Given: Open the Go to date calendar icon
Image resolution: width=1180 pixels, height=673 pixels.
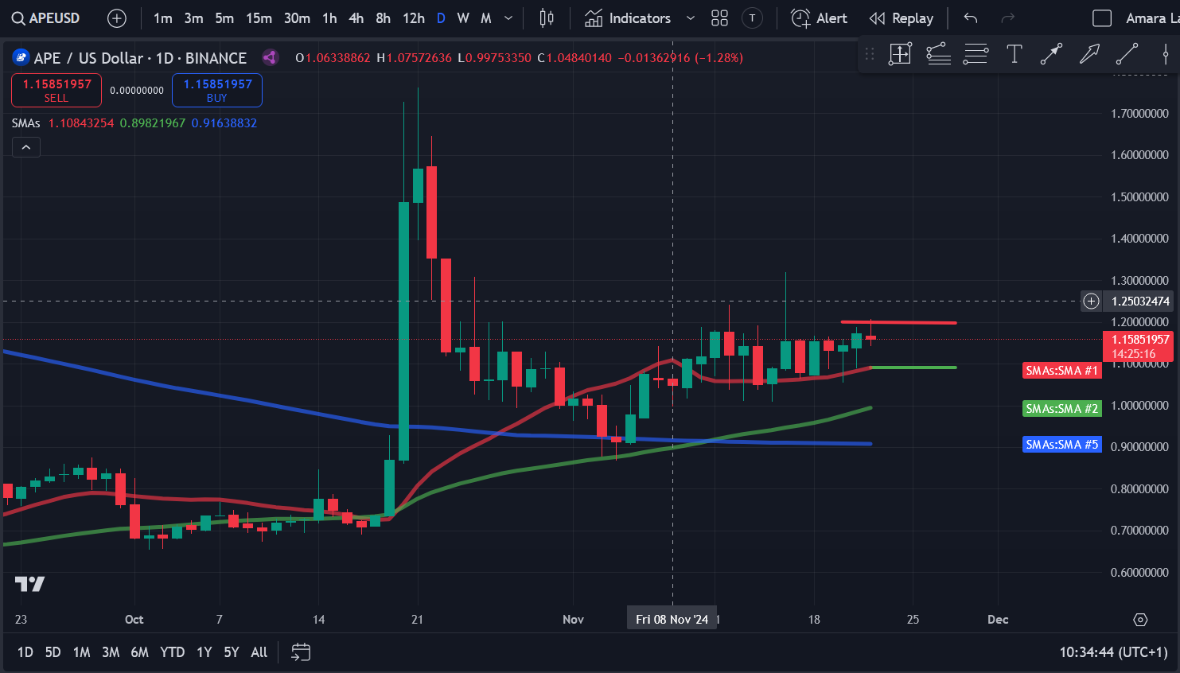Looking at the screenshot, I should coord(301,652).
